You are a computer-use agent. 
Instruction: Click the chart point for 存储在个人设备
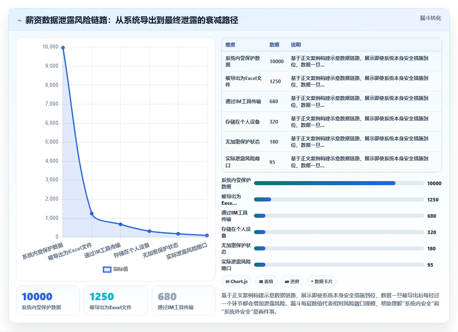coord(149,231)
